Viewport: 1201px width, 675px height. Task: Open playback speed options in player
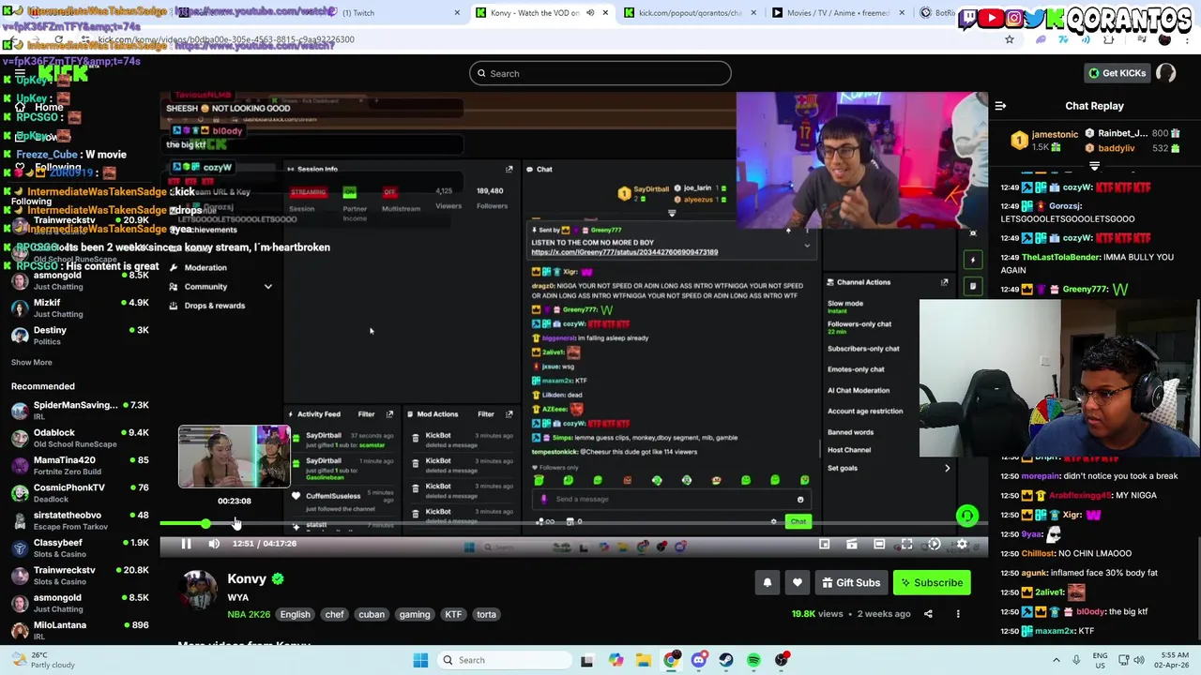[x=935, y=544]
